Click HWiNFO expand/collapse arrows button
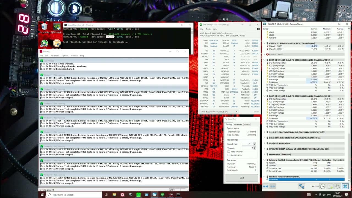 pos(266,186)
